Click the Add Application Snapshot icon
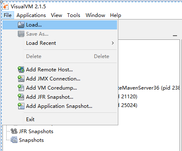Viewport: 182px width, 151px height. click(x=21, y=106)
